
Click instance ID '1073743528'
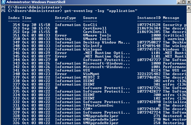pos(149,25)
